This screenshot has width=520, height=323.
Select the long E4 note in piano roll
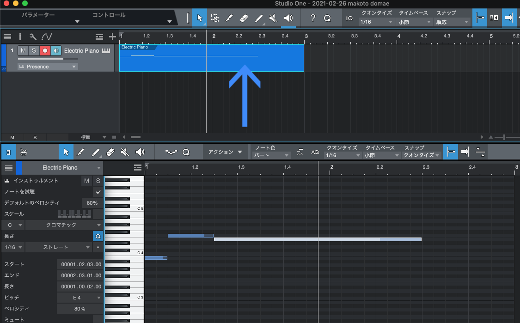point(318,239)
